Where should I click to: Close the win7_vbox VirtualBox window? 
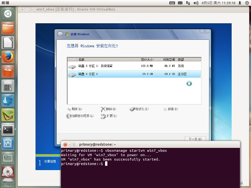[x=22, y=10]
